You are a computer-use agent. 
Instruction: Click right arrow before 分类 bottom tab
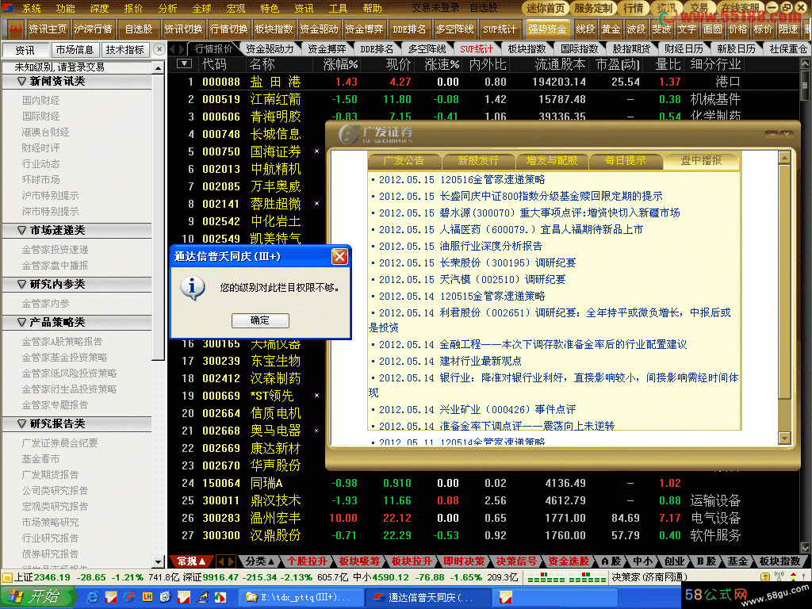231,561
